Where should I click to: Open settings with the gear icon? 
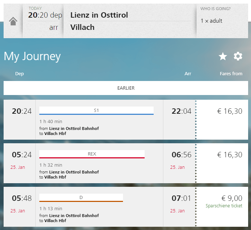click(x=238, y=56)
